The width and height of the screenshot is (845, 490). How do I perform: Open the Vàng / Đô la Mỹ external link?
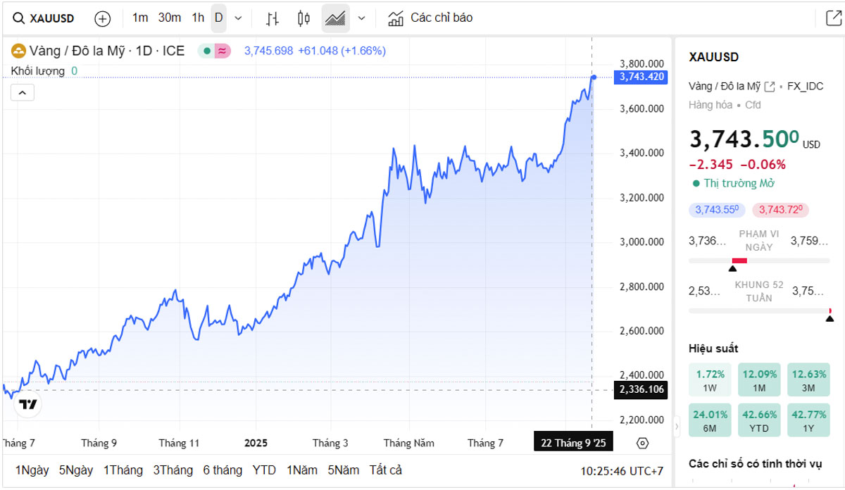click(x=770, y=87)
